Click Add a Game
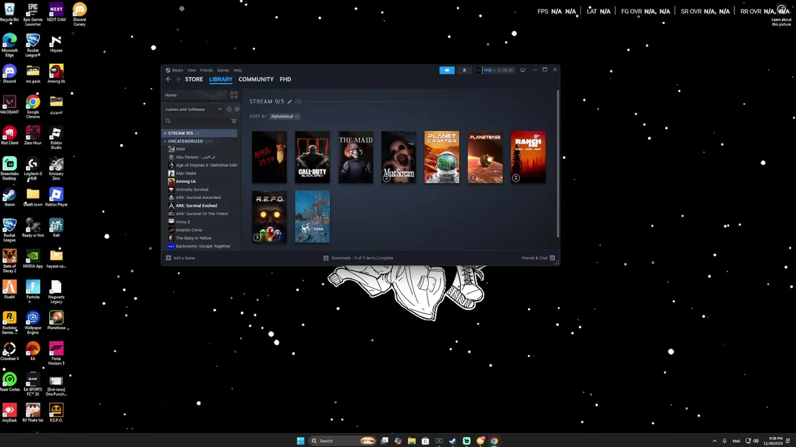 [180, 258]
